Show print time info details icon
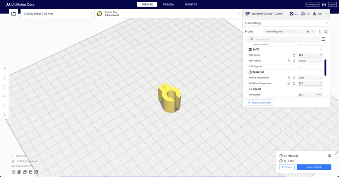This screenshot has height=177, width=339. pos(329,156)
